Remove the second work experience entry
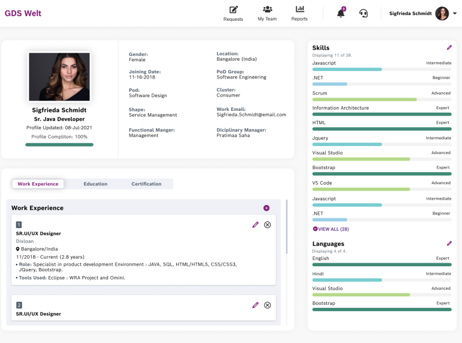 coord(267,305)
